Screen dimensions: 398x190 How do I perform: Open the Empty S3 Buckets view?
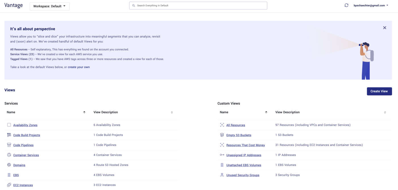coord(239,135)
